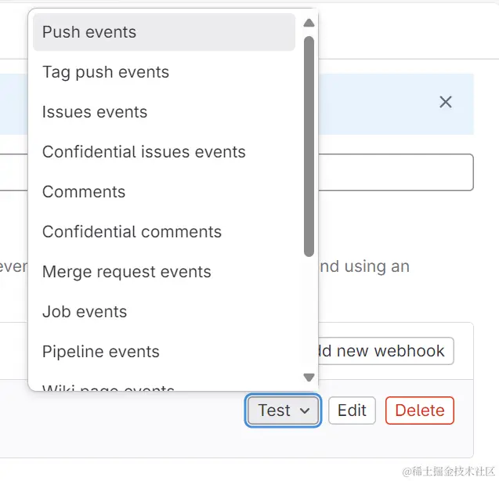499x481 pixels.
Task: Select Comments event option
Action: (84, 192)
